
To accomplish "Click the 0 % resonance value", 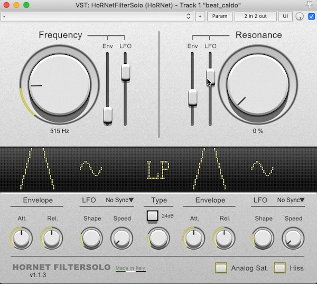I will 258,131.
